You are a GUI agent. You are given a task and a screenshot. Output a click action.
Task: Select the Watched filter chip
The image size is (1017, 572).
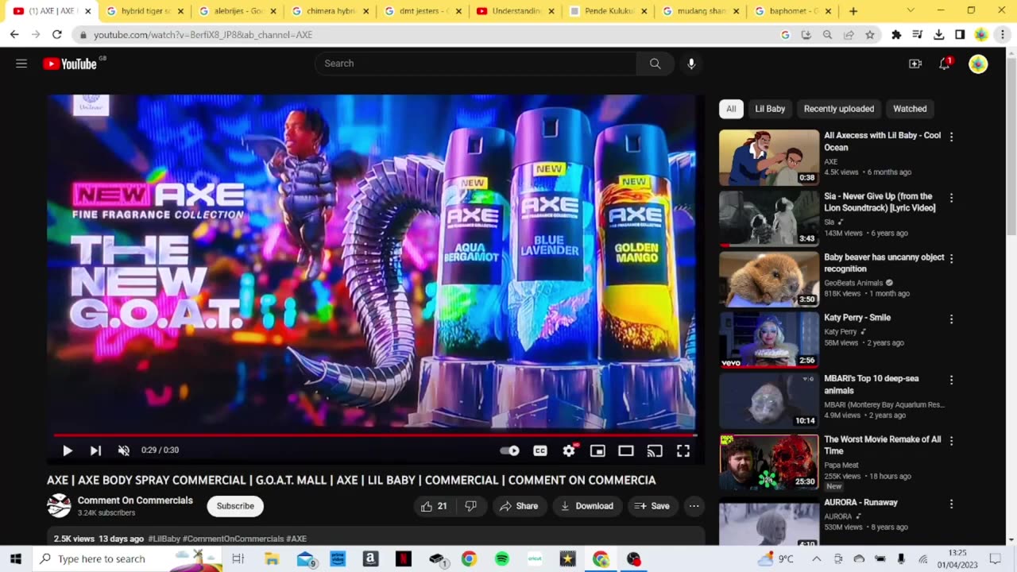pos(910,109)
